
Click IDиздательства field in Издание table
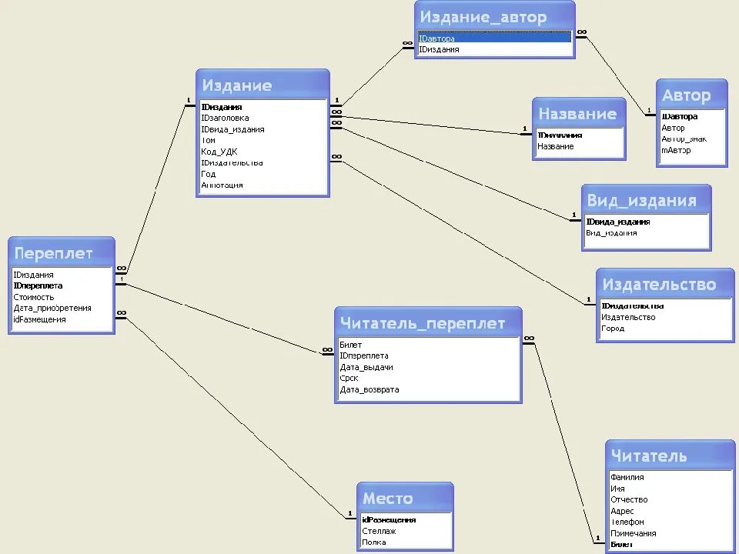[x=263, y=163]
